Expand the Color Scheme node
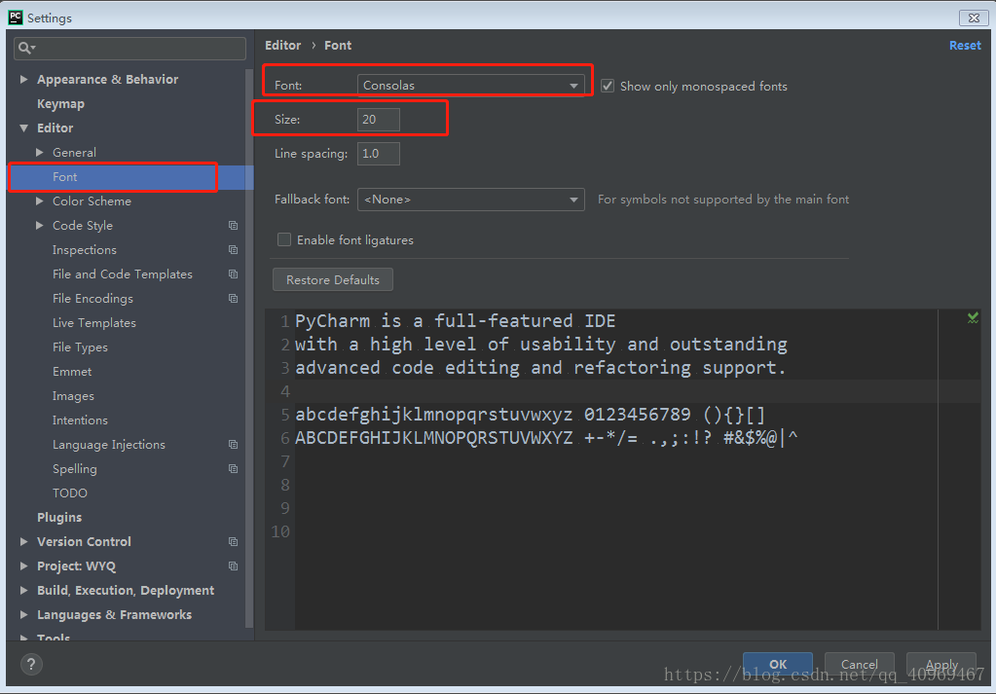This screenshot has width=996, height=694. pyautogui.click(x=39, y=201)
